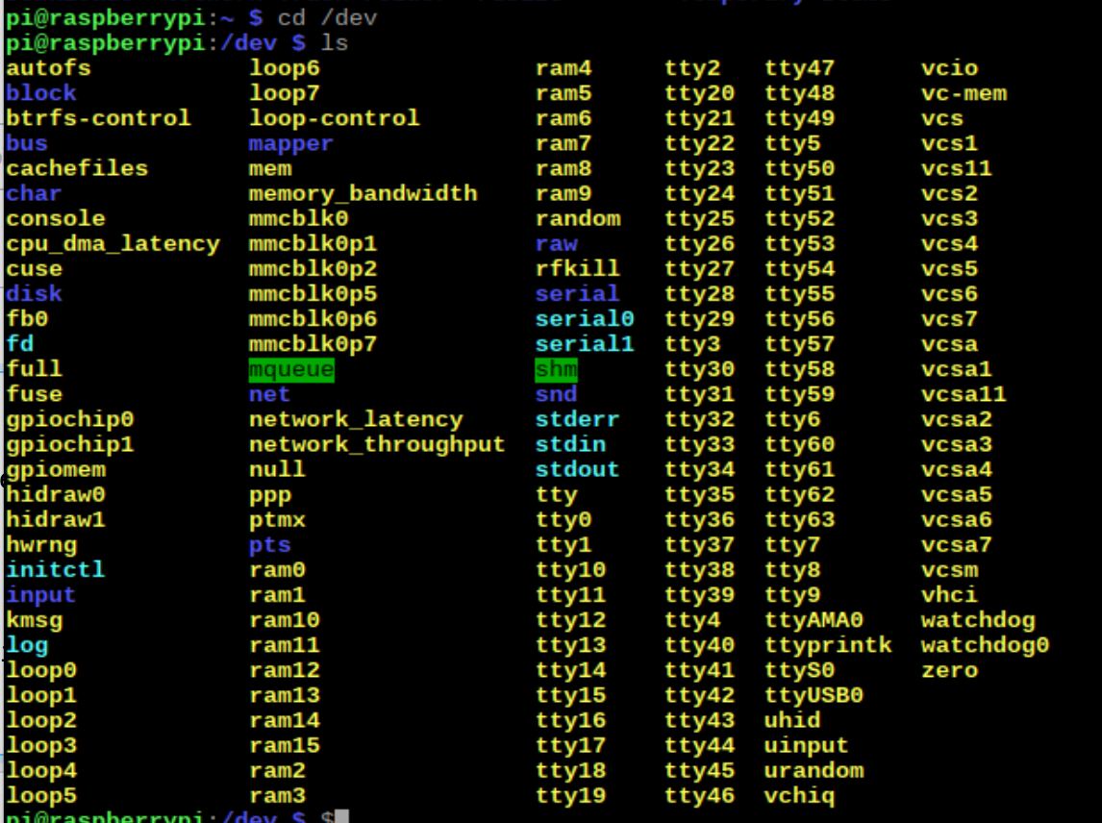Viewport: 1102px width, 823px height.
Task: Select the 'ttyS0' entry
Action: pos(800,670)
